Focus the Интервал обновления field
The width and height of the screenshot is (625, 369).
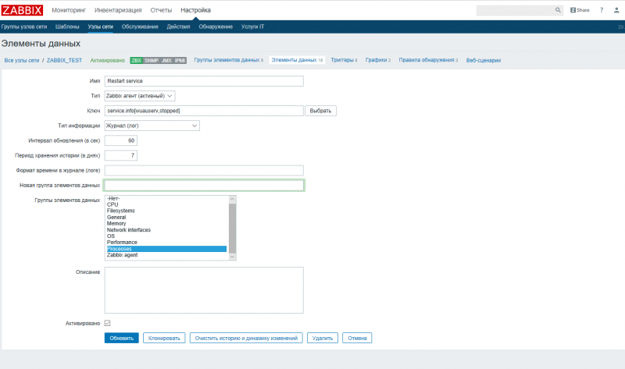pyautogui.click(x=121, y=140)
